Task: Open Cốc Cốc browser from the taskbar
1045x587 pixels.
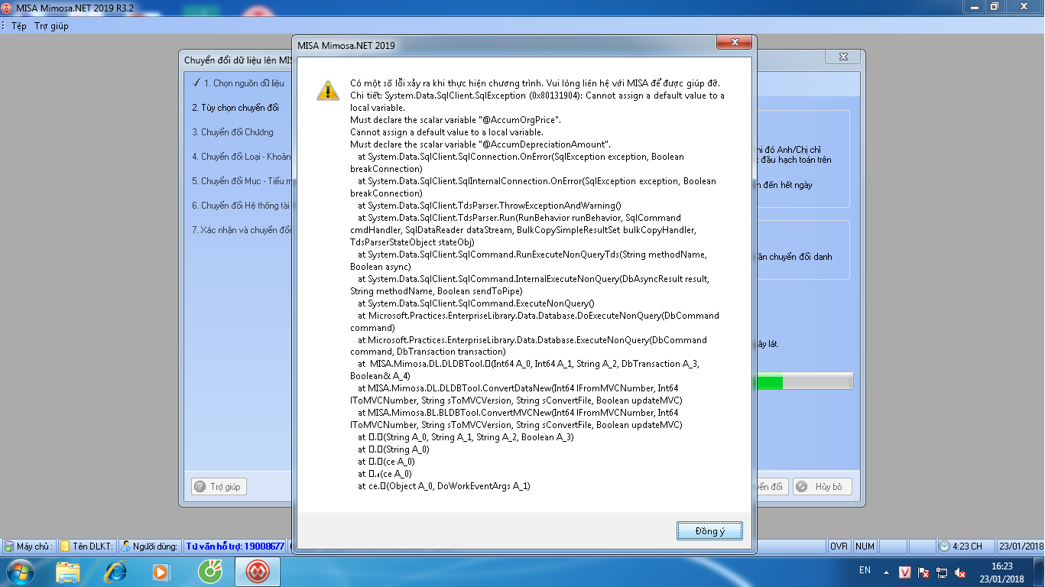Action: pyautogui.click(x=209, y=572)
